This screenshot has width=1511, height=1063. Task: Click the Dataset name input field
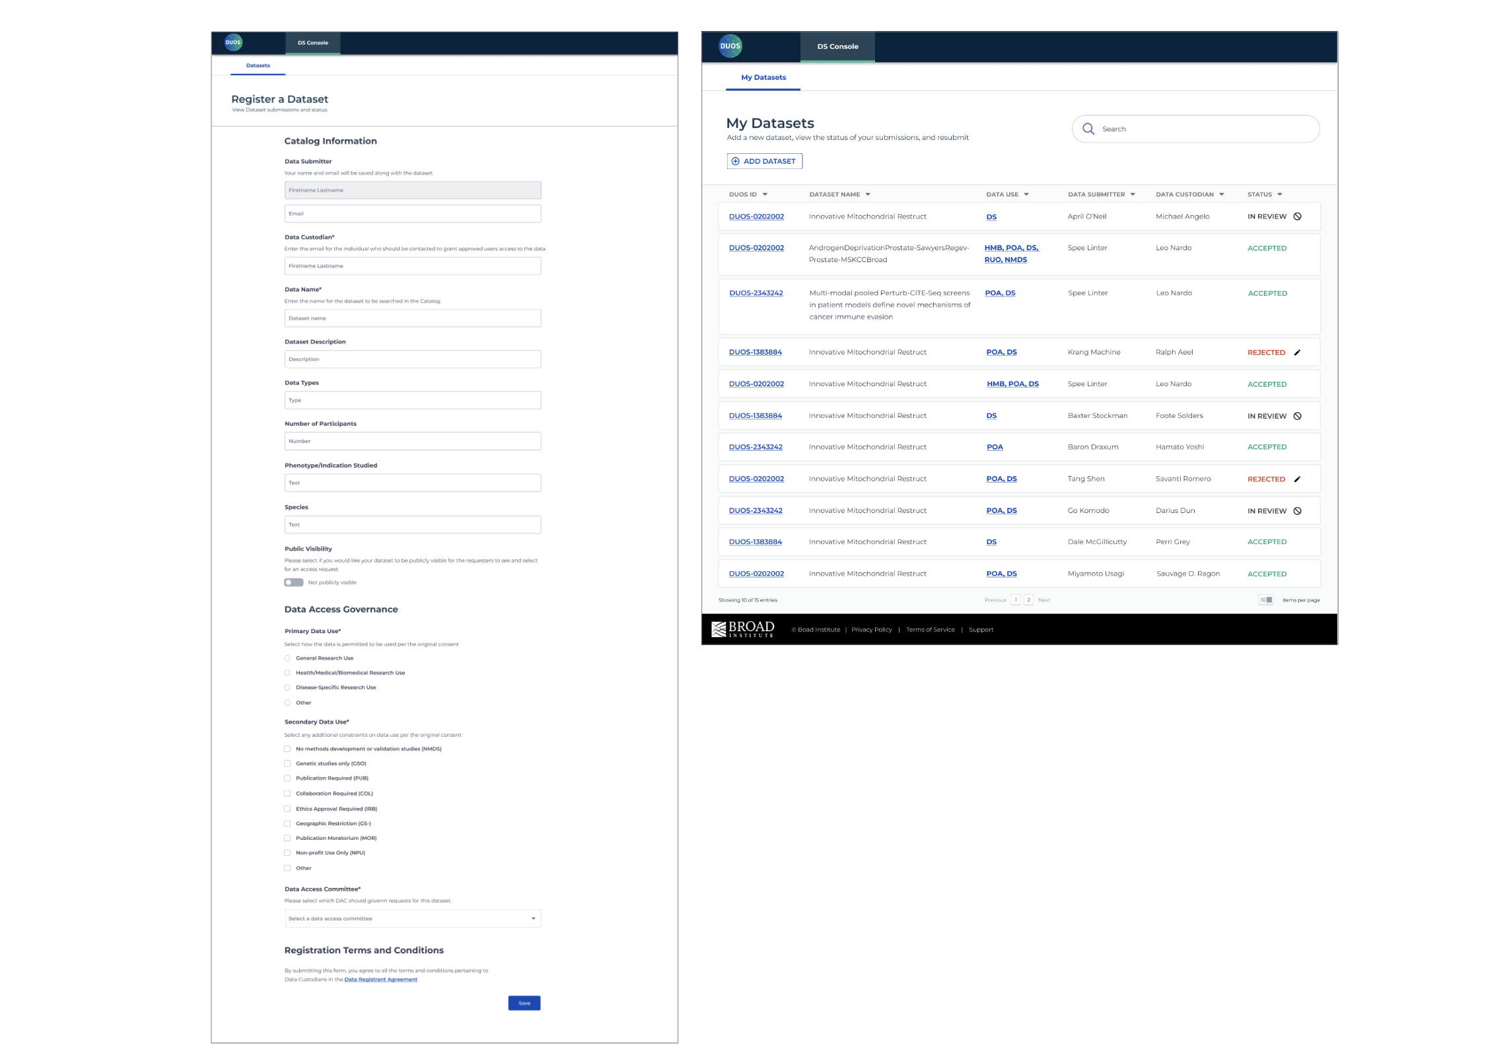(x=413, y=318)
